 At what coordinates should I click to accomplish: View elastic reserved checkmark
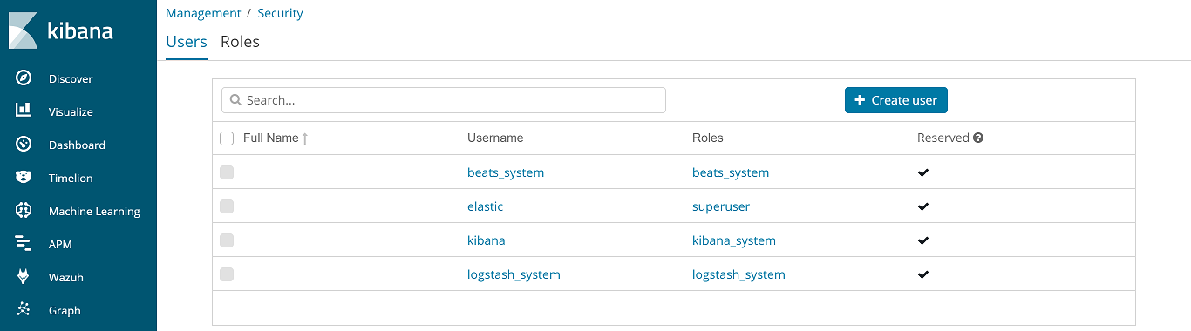pos(923,206)
